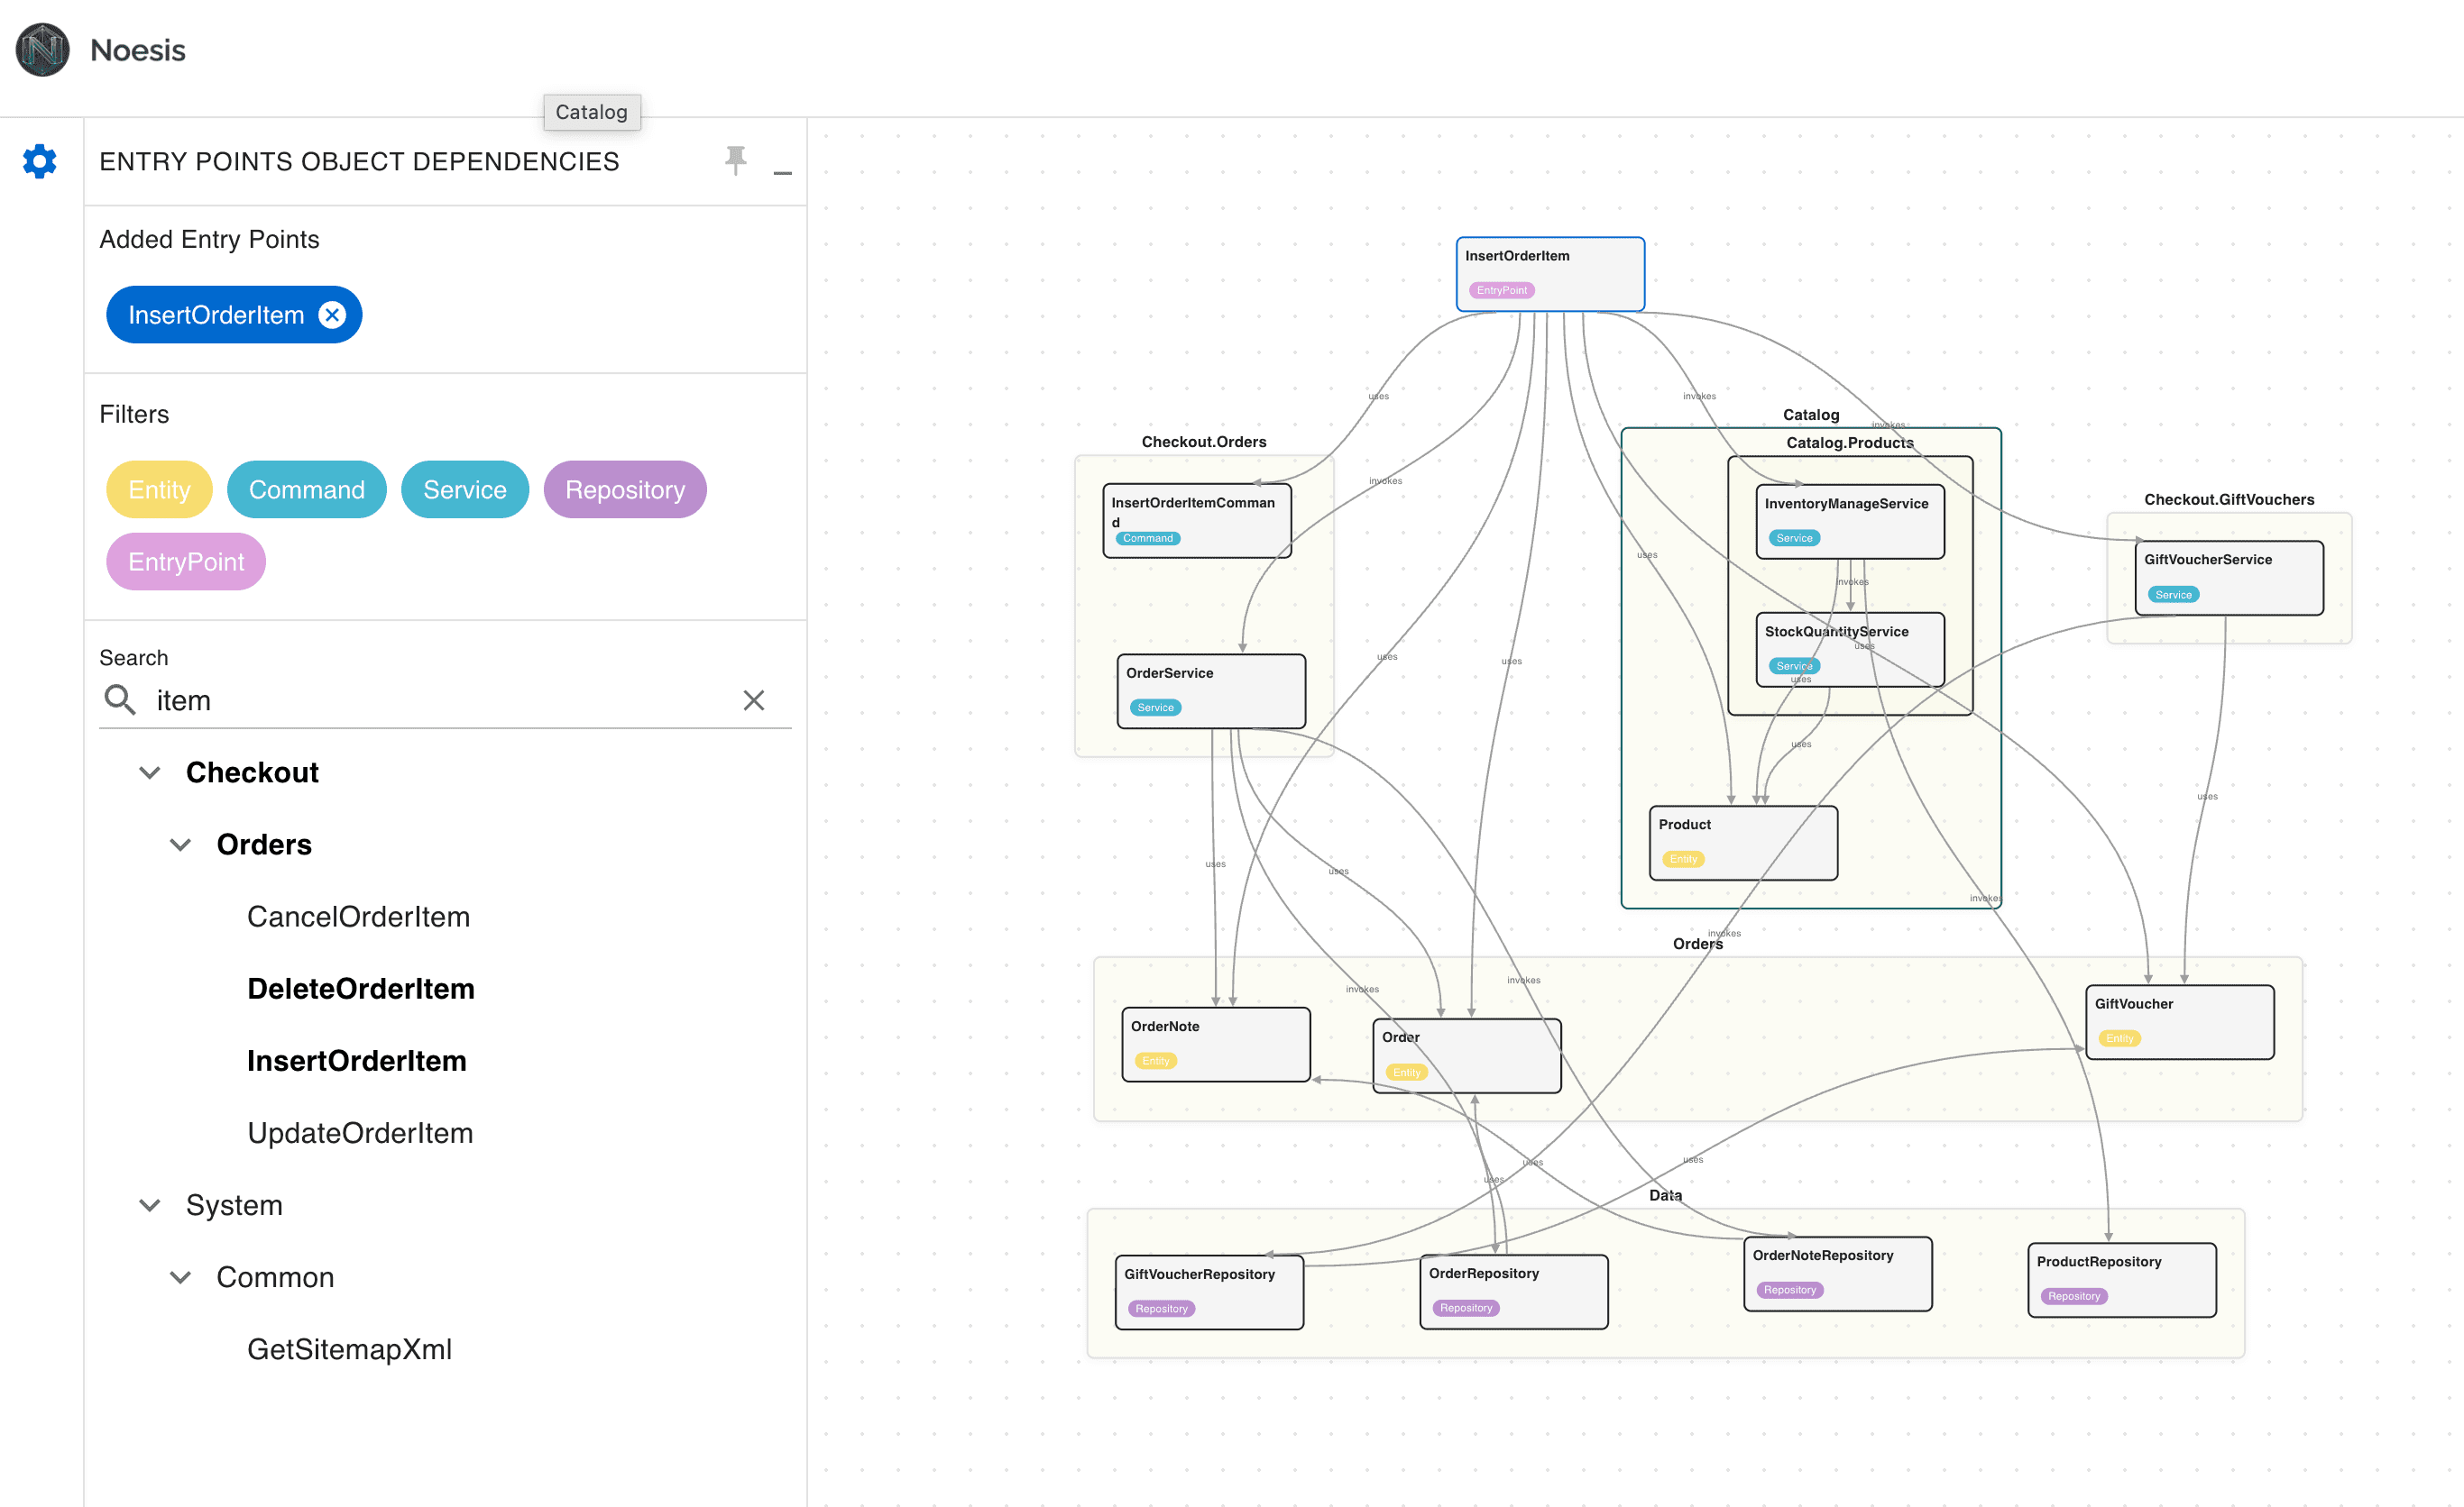Toggle the EntryPoint filter chip

pyautogui.click(x=186, y=562)
